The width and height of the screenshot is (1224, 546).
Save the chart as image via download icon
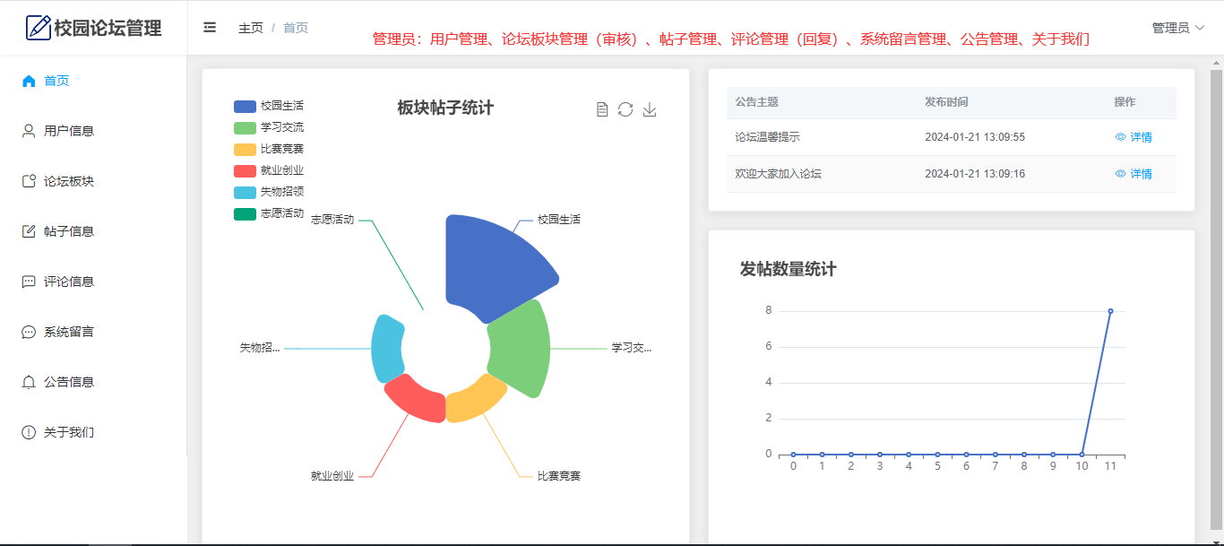(x=651, y=109)
